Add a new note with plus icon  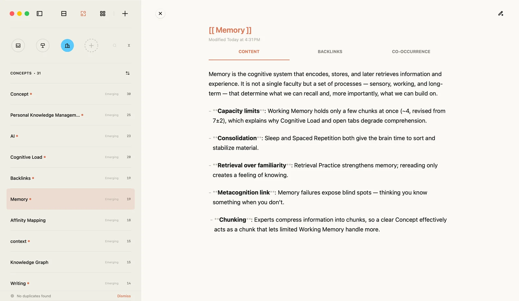point(125,14)
